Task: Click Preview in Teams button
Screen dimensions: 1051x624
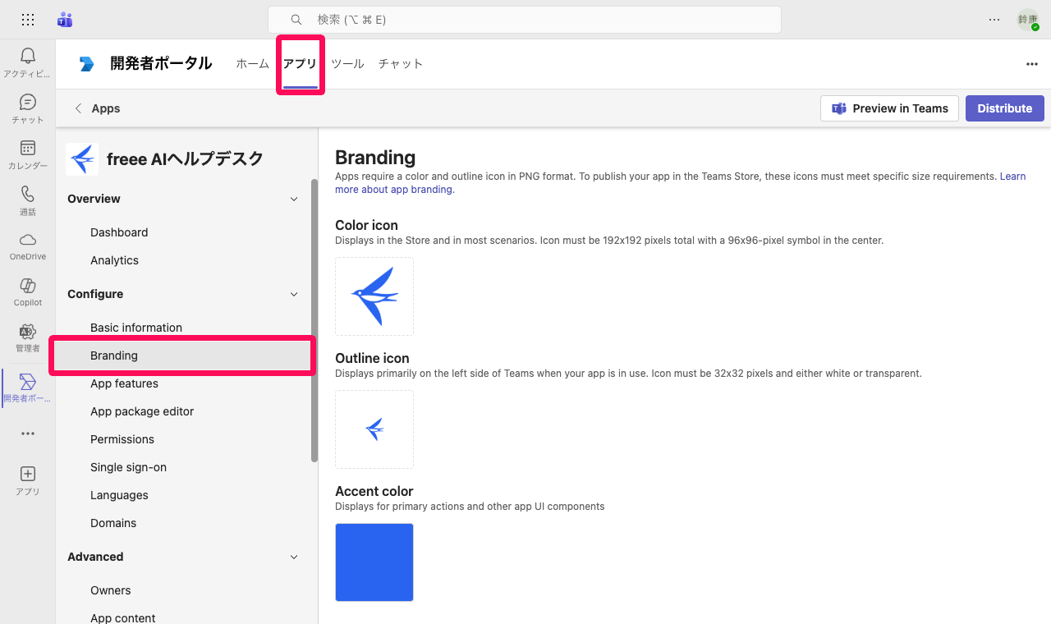Action: [x=889, y=108]
